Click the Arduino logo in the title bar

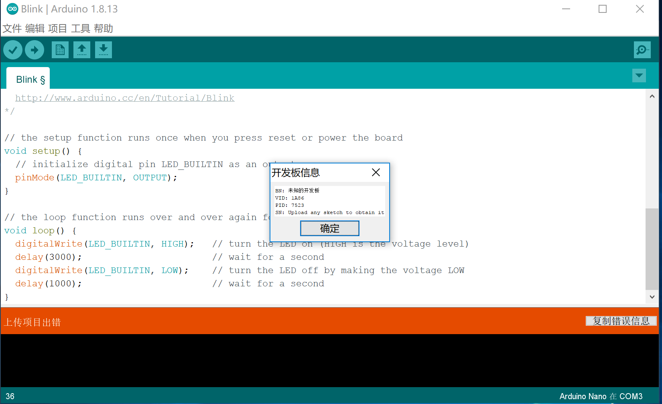tap(12, 9)
